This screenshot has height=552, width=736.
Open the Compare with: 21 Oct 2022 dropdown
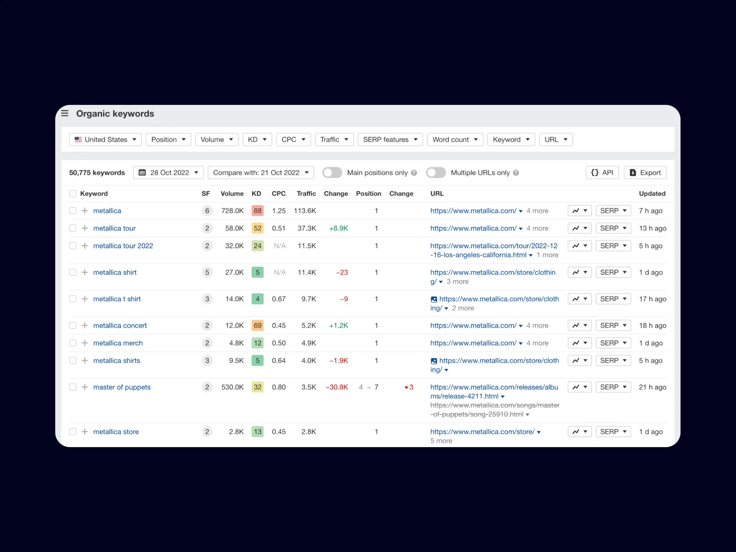pos(261,172)
